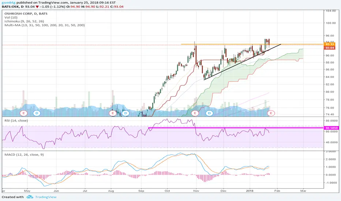Click the Dec label on time axis
341x201 pixels.
pyautogui.click(x=223, y=191)
